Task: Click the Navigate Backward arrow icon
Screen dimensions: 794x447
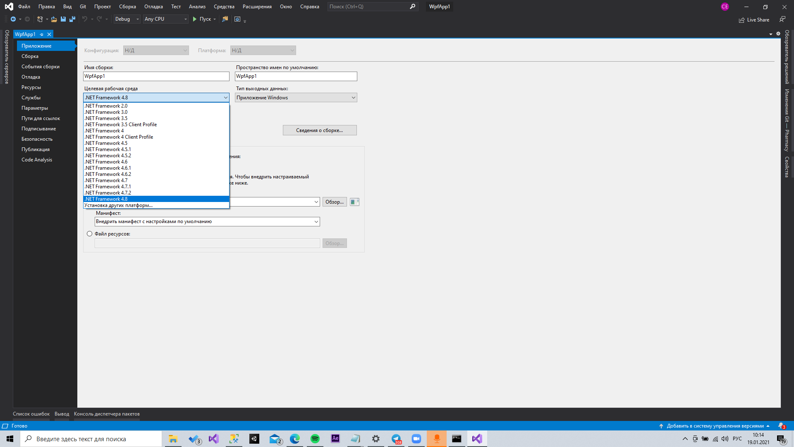Action: (13, 19)
